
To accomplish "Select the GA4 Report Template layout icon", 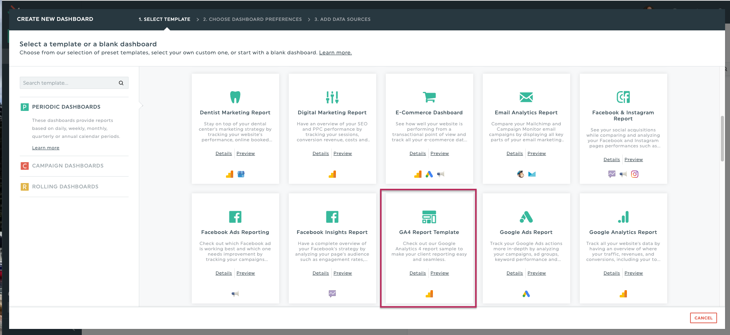I will pos(429,217).
